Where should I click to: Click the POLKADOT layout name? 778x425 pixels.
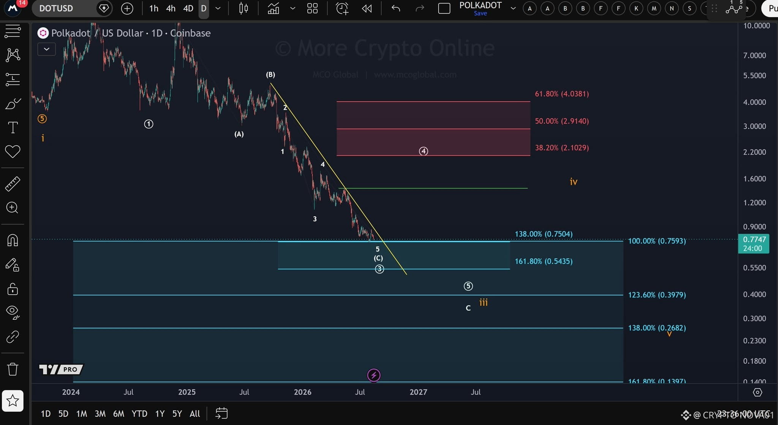click(x=481, y=5)
